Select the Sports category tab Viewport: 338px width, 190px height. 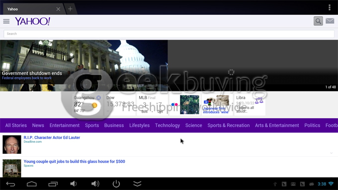(x=92, y=126)
